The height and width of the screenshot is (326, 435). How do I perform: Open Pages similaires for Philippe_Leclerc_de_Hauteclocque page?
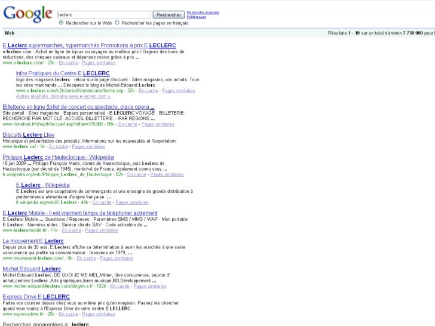(167, 174)
